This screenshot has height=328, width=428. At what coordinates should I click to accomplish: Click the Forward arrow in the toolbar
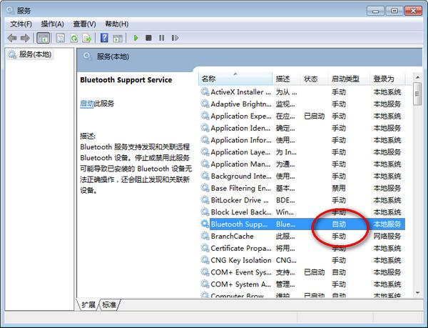tap(25, 38)
